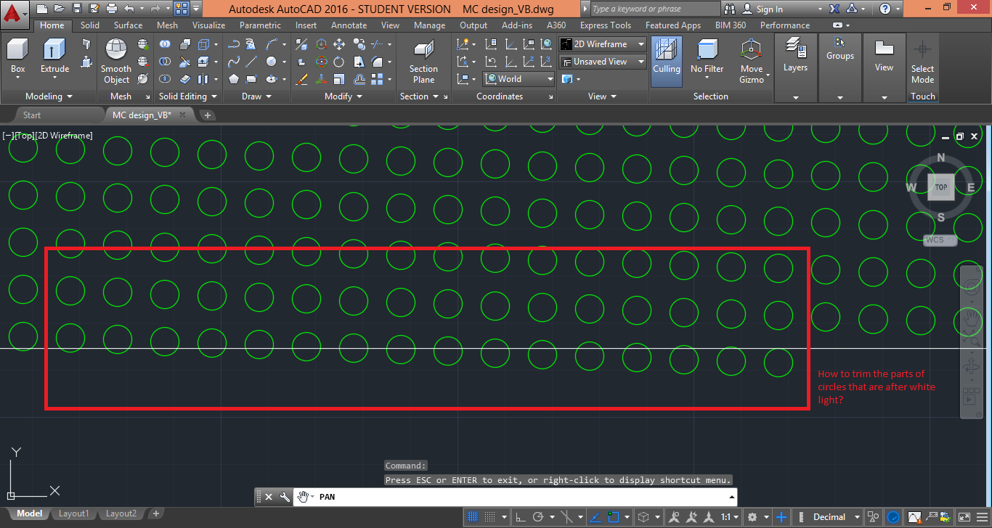The height and width of the screenshot is (528, 992).
Task: Toggle Ortho mode in the status bar
Action: pyautogui.click(x=521, y=517)
